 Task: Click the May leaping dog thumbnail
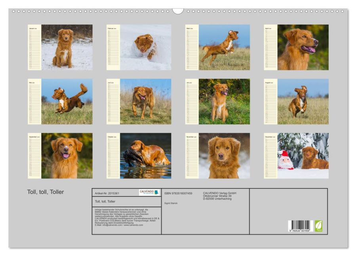[x=60, y=102]
